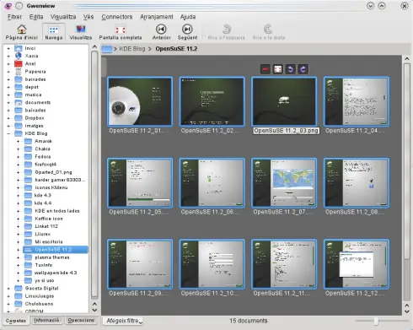Expand the imatges tree node
This screenshot has width=413, height=330.
pos(8,126)
